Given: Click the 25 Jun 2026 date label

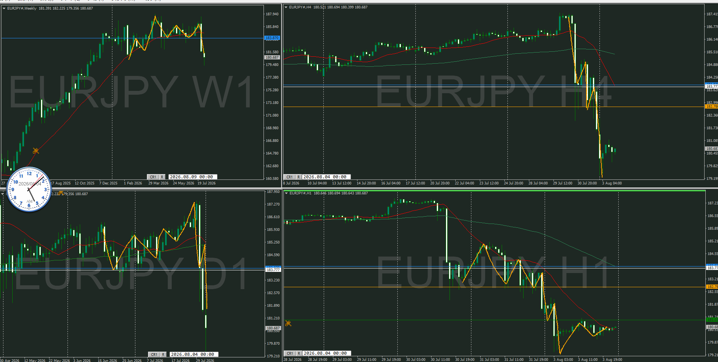Looking at the screenshot, I should pos(132,360).
